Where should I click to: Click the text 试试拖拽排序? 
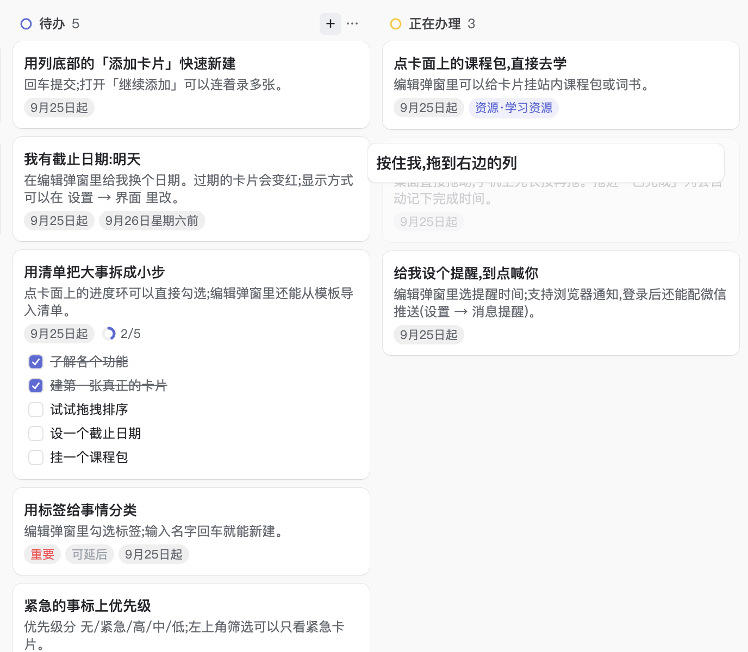pos(89,410)
